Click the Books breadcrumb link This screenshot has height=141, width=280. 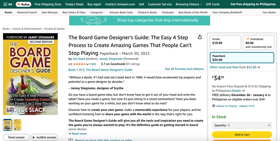[6, 29]
